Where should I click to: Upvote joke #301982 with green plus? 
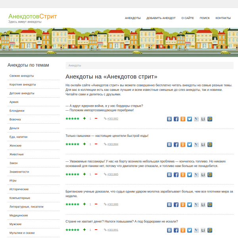click(x=84, y=118)
